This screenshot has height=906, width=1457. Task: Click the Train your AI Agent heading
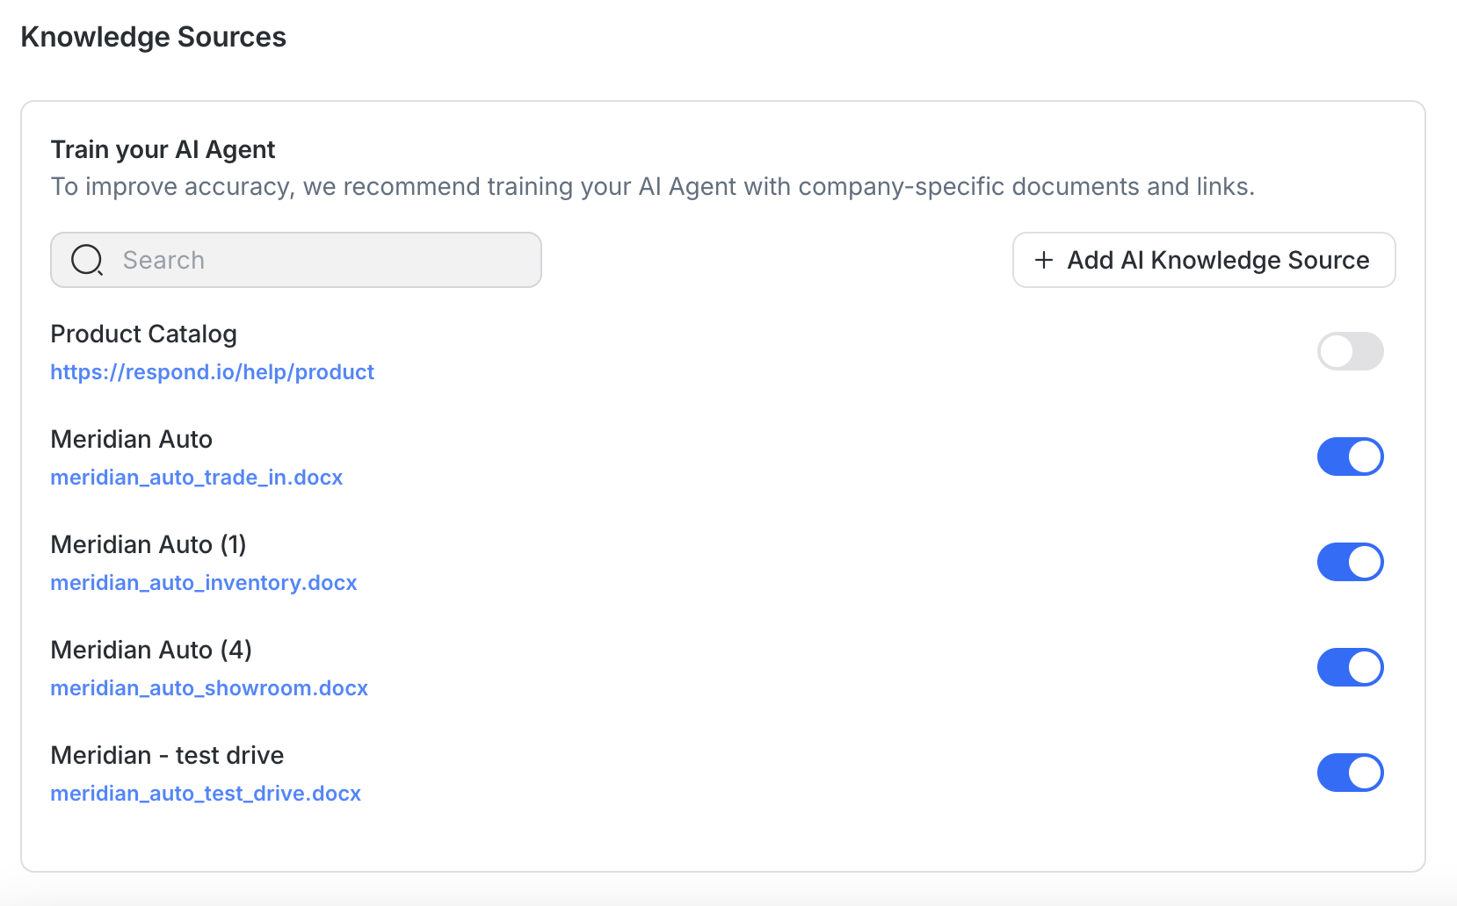[x=163, y=150]
